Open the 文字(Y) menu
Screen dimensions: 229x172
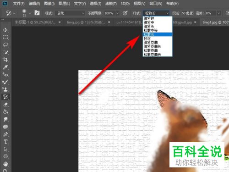point(80,4)
